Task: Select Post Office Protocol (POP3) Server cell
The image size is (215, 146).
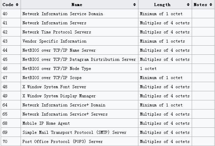Action: pyautogui.click(x=62, y=142)
